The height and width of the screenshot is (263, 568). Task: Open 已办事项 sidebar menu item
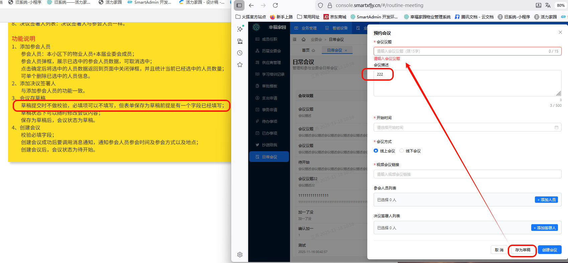269,133
